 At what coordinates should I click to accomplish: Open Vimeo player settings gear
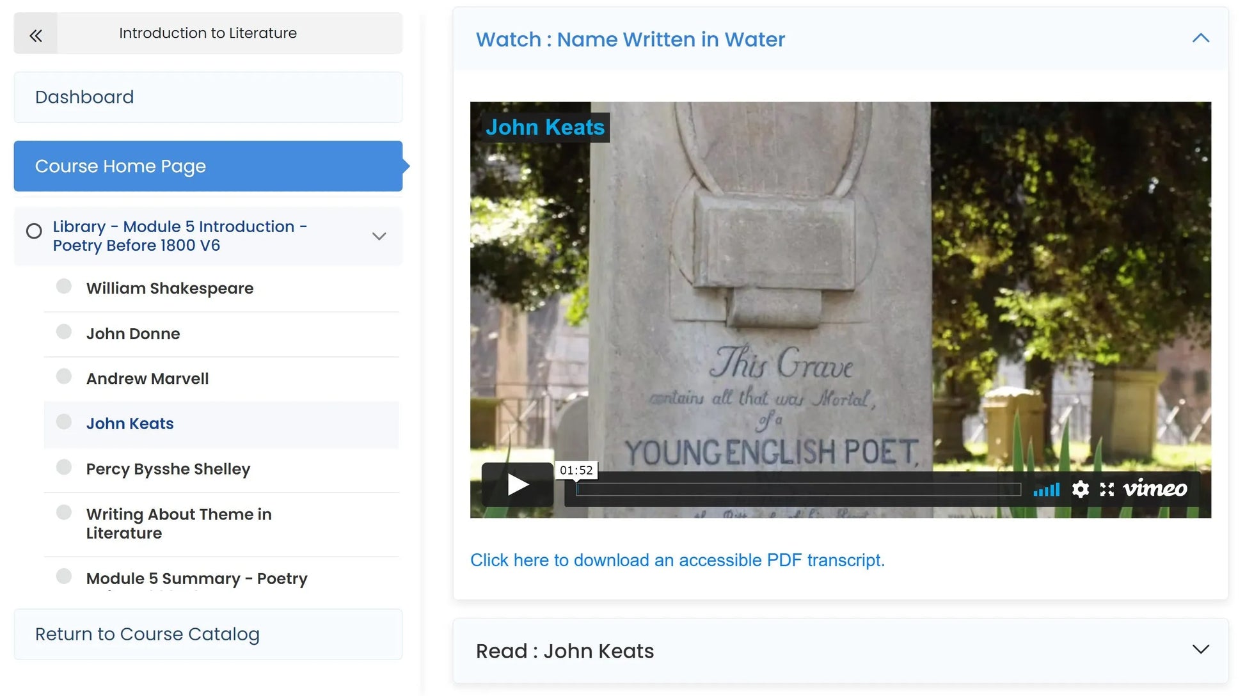1080,489
